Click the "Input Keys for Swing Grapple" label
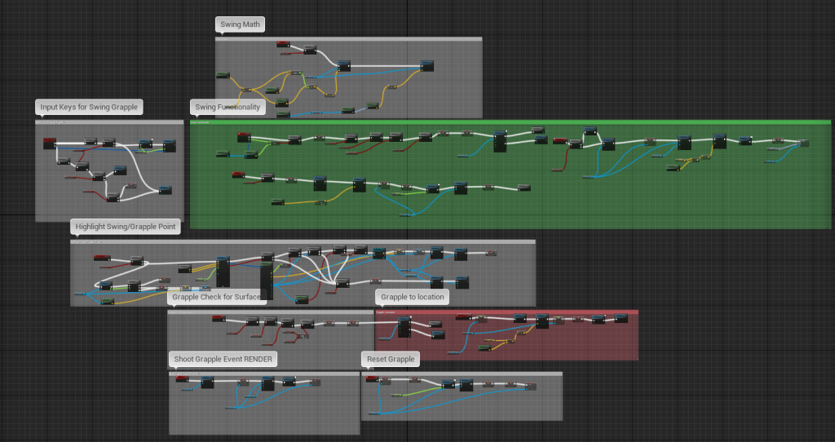The height and width of the screenshot is (442, 835). [x=89, y=107]
